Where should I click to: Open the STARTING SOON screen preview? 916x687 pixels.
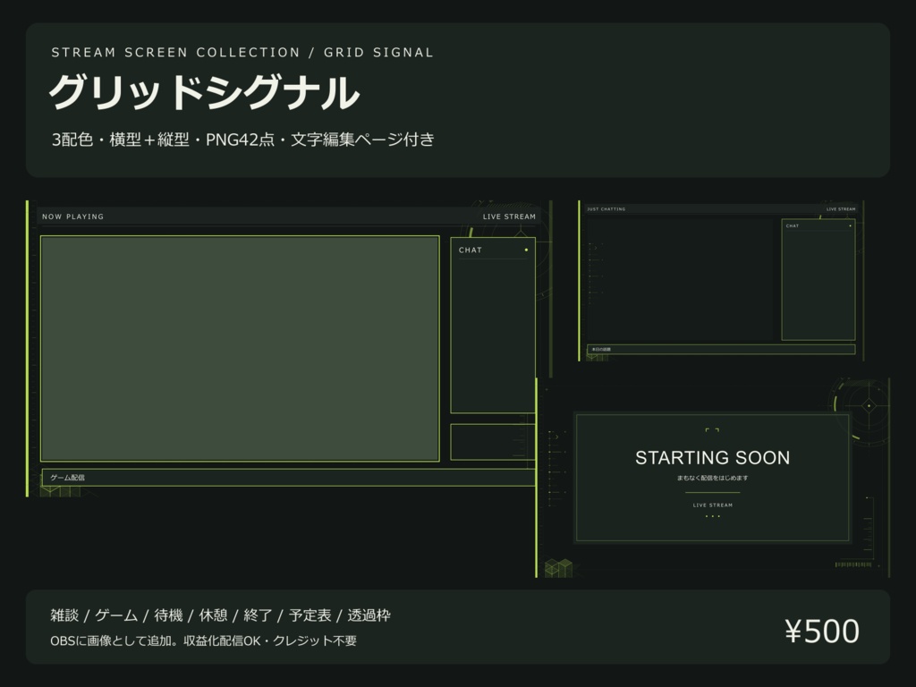[x=713, y=478]
